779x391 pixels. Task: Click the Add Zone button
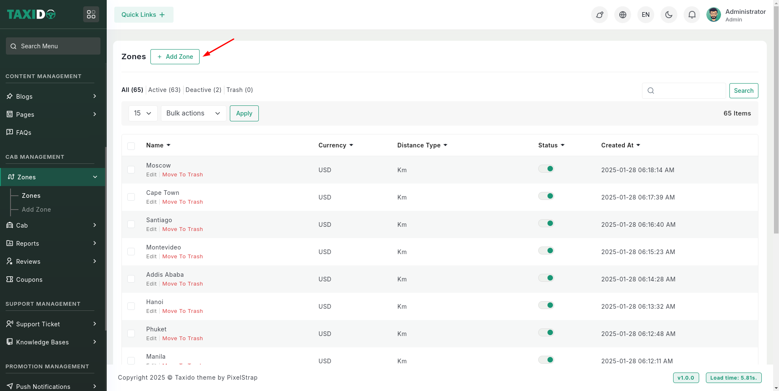pos(175,57)
